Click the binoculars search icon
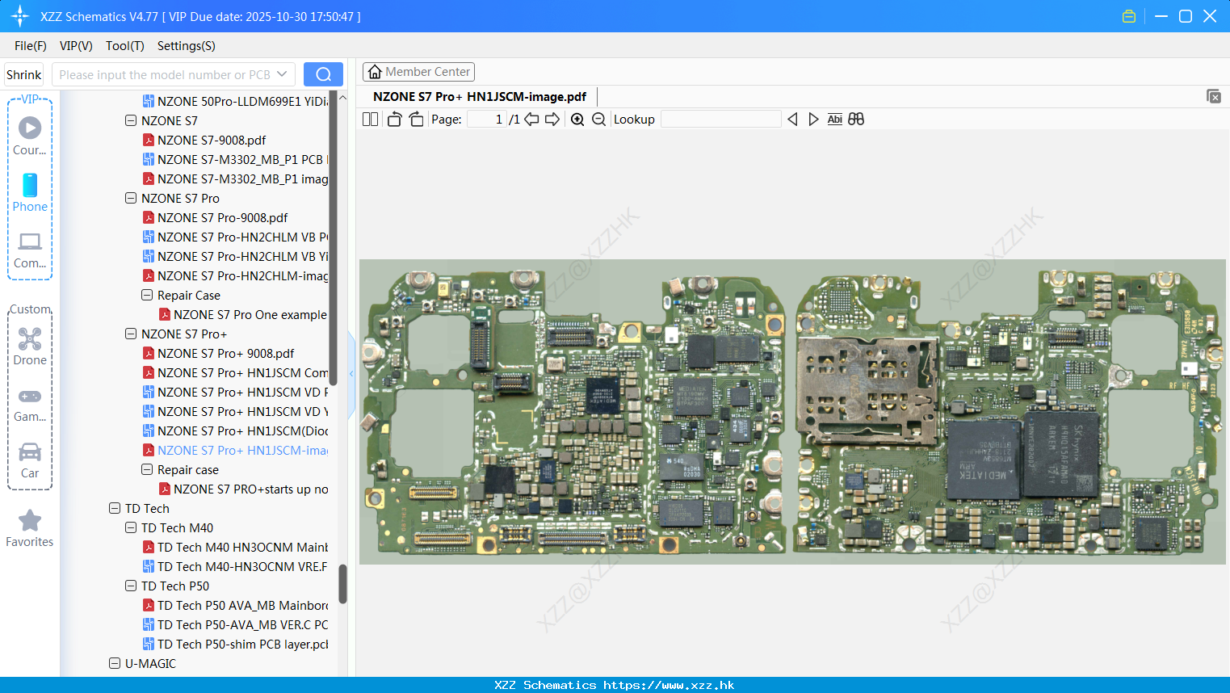This screenshot has height=693, width=1230. (x=856, y=120)
